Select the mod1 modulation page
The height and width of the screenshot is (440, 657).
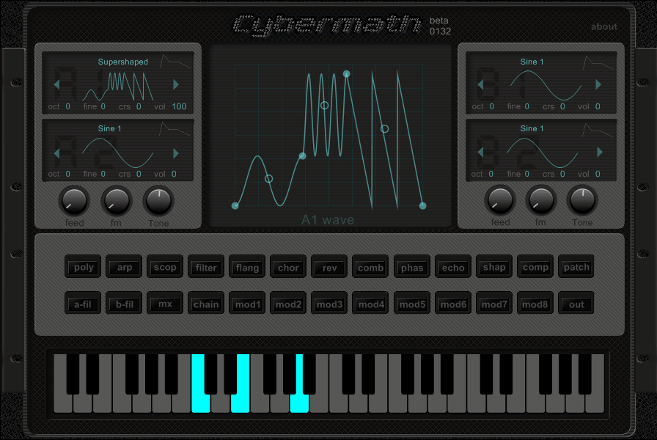[247, 304]
